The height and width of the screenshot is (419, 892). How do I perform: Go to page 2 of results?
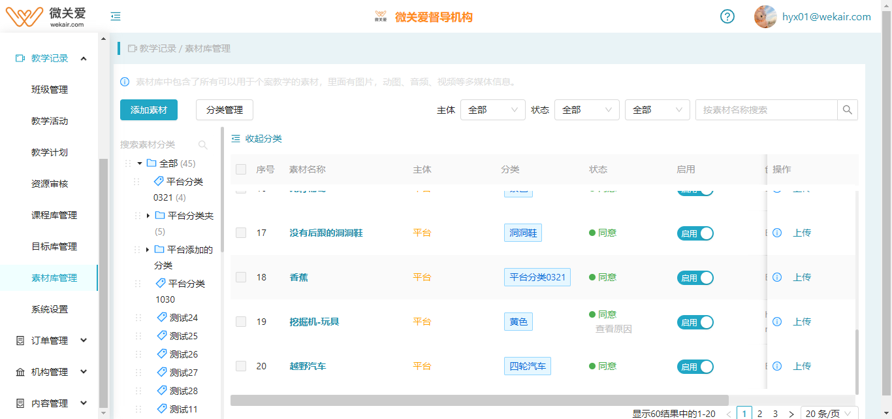(x=760, y=414)
